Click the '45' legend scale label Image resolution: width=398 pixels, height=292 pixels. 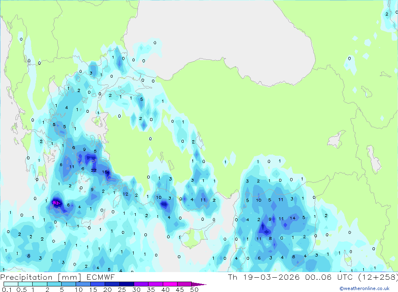click(x=180, y=290)
